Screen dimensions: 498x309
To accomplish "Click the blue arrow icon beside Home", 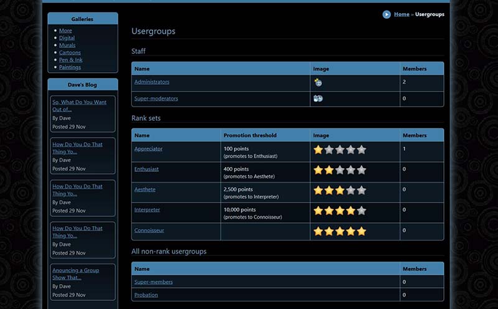I will click(387, 14).
